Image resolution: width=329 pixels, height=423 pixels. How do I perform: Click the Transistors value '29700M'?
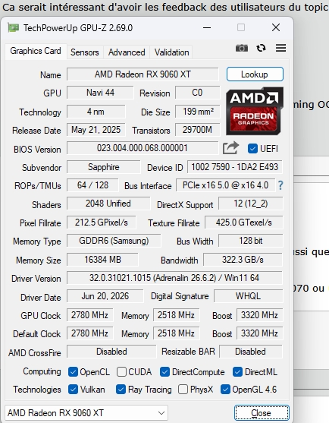click(x=197, y=130)
